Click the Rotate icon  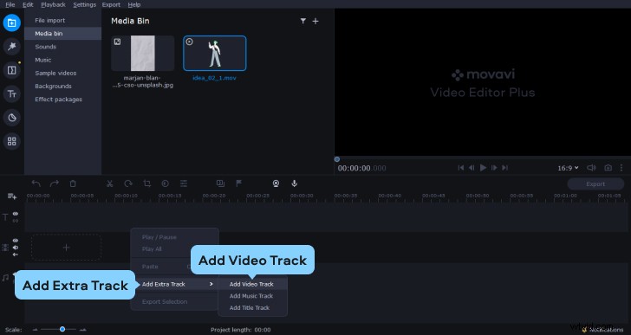pyautogui.click(x=128, y=184)
